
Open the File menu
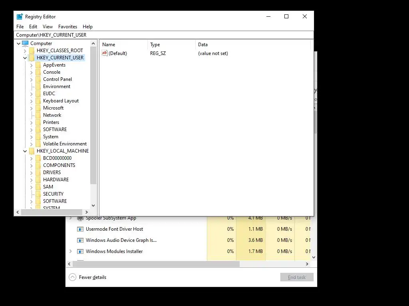pos(20,27)
